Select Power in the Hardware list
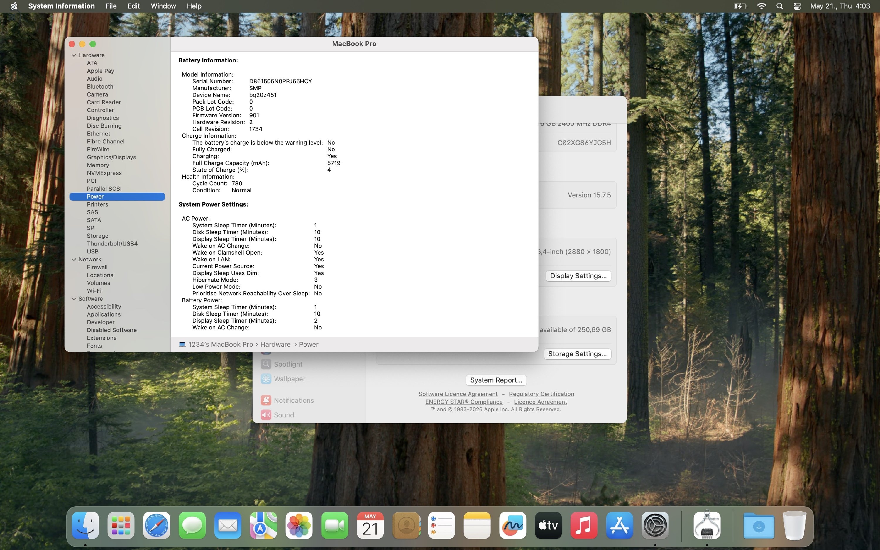 click(x=117, y=197)
